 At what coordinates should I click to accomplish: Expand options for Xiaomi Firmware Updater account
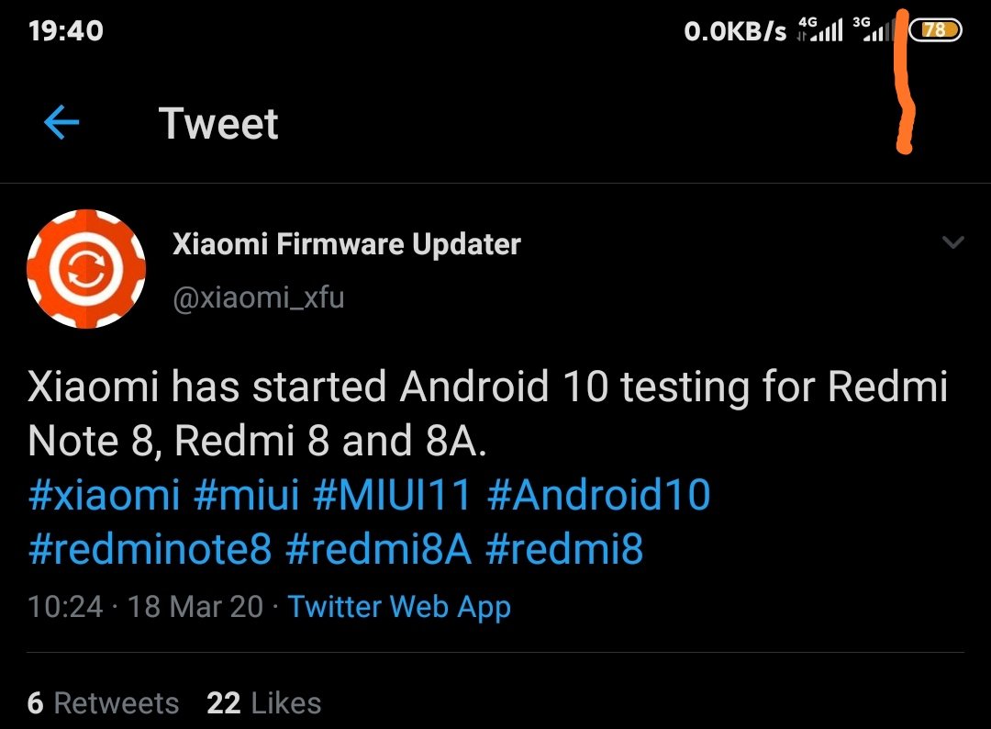coord(952,241)
